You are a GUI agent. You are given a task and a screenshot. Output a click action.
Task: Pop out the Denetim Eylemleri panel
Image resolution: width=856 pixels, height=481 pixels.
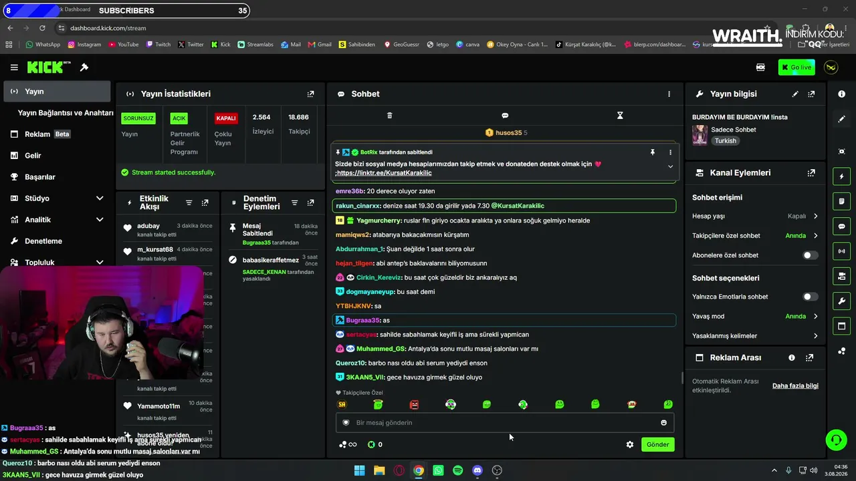pos(310,203)
